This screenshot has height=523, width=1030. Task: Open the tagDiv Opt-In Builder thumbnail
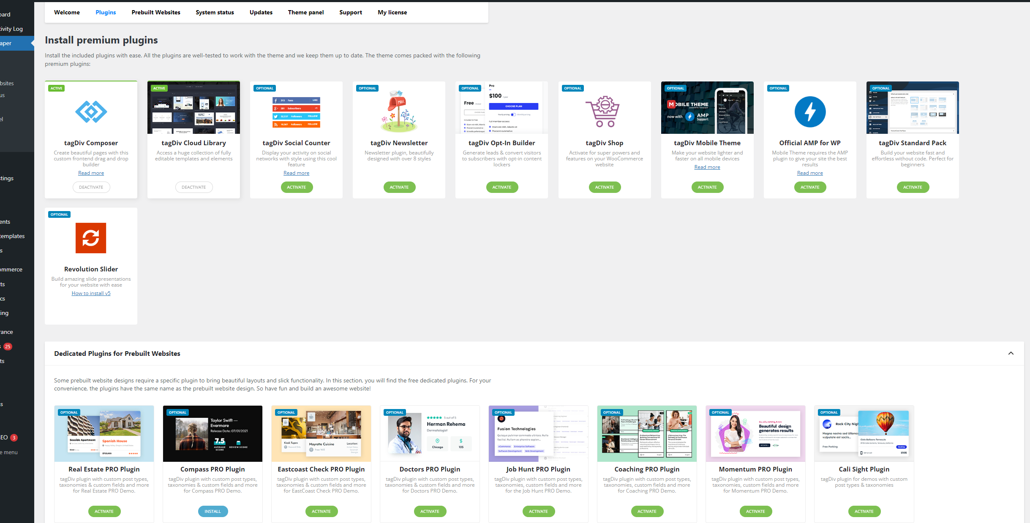tap(501, 108)
